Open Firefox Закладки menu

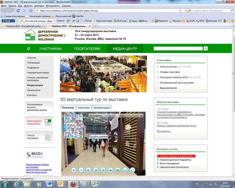pos(39,6)
